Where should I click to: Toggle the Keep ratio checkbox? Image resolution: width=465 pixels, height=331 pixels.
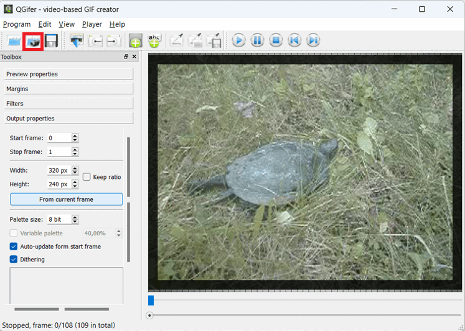click(x=87, y=177)
